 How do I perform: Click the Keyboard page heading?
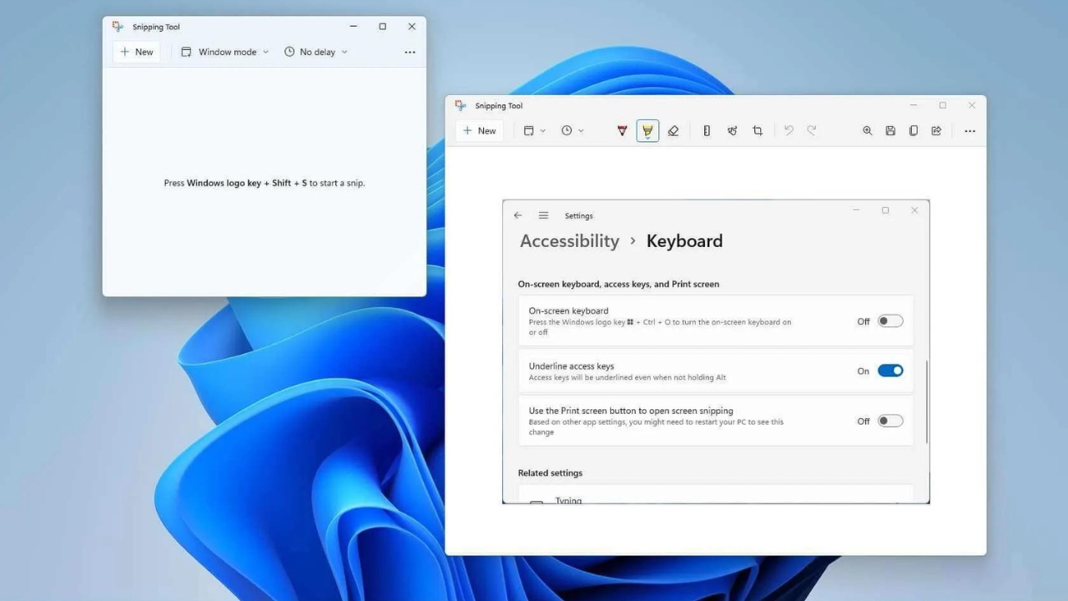pos(685,241)
